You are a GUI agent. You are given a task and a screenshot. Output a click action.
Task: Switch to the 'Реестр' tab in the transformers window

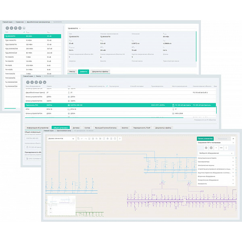[x=72, y=71]
